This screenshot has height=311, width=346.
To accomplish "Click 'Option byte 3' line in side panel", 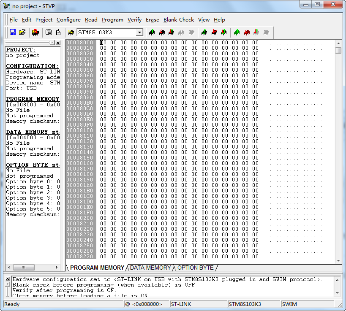I will tap(33, 198).
